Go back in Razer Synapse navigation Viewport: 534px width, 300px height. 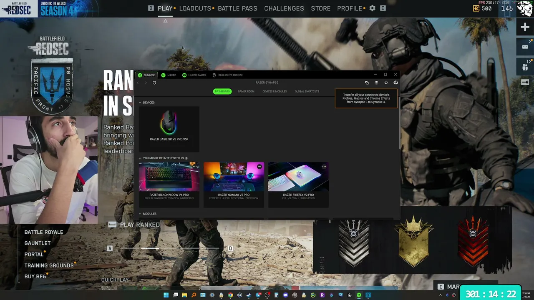[x=138, y=82]
